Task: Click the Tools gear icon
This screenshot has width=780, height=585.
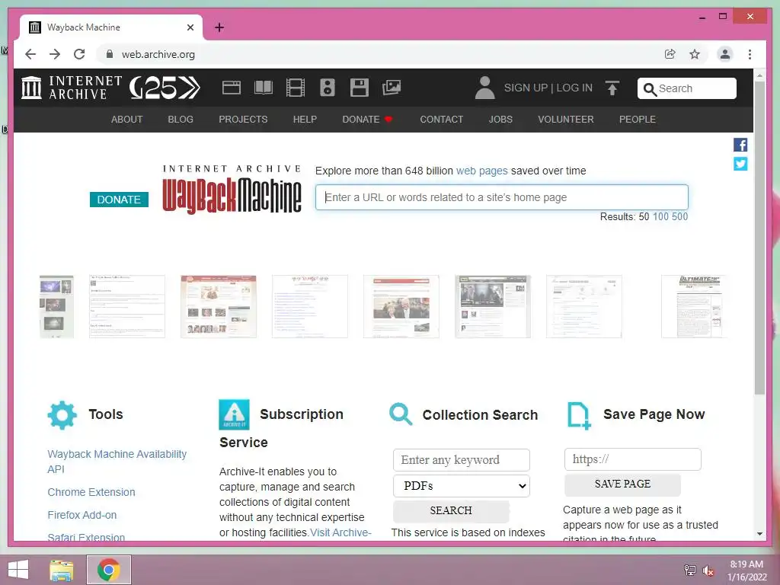Action: click(x=62, y=415)
